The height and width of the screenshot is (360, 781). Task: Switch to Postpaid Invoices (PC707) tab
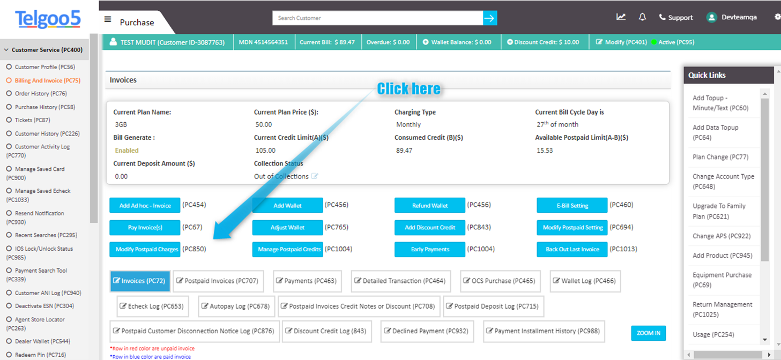218,281
